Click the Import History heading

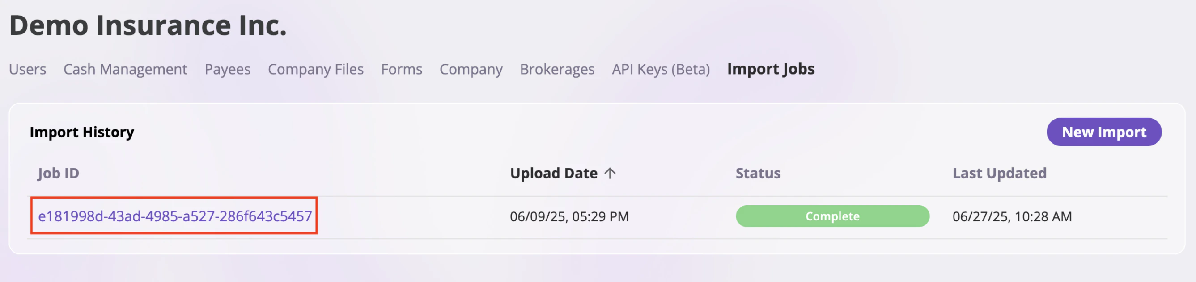pos(82,132)
